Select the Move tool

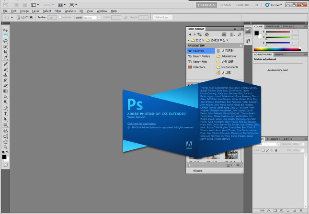pos(5,30)
